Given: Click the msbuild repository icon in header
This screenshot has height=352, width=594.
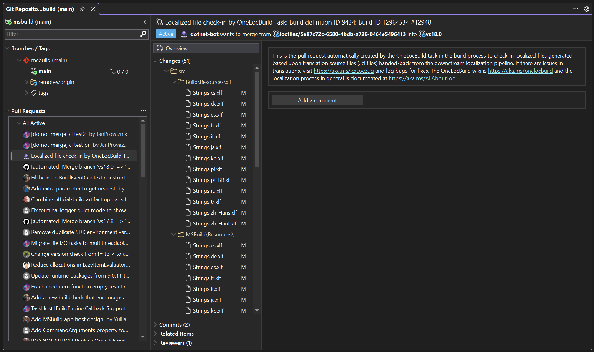Looking at the screenshot, I should 8,22.
